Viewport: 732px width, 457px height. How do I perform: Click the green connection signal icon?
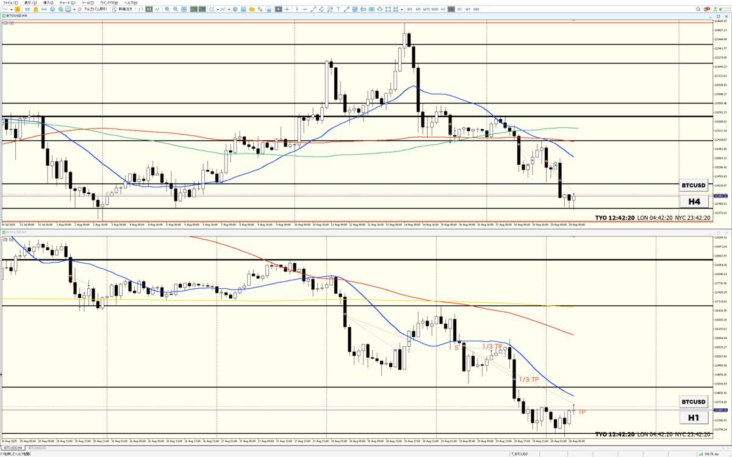pyautogui.click(x=715, y=9)
